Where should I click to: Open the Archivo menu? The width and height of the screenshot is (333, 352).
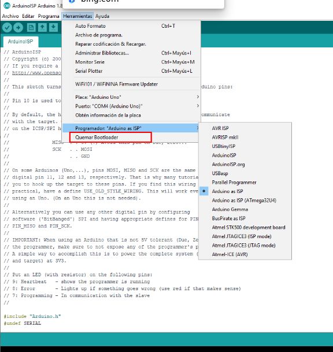10,16
